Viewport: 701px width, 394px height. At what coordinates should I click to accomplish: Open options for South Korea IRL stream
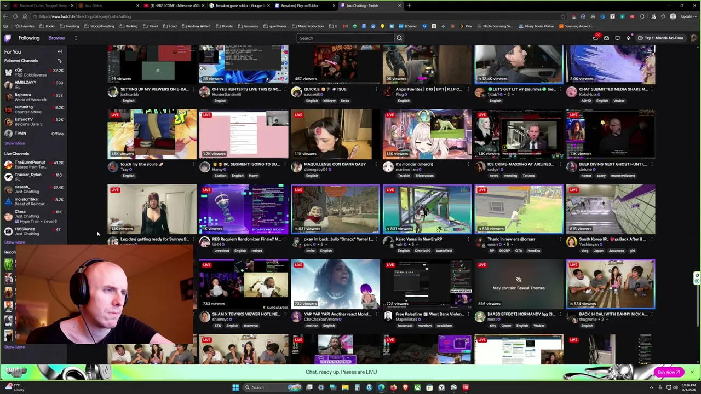(652, 239)
